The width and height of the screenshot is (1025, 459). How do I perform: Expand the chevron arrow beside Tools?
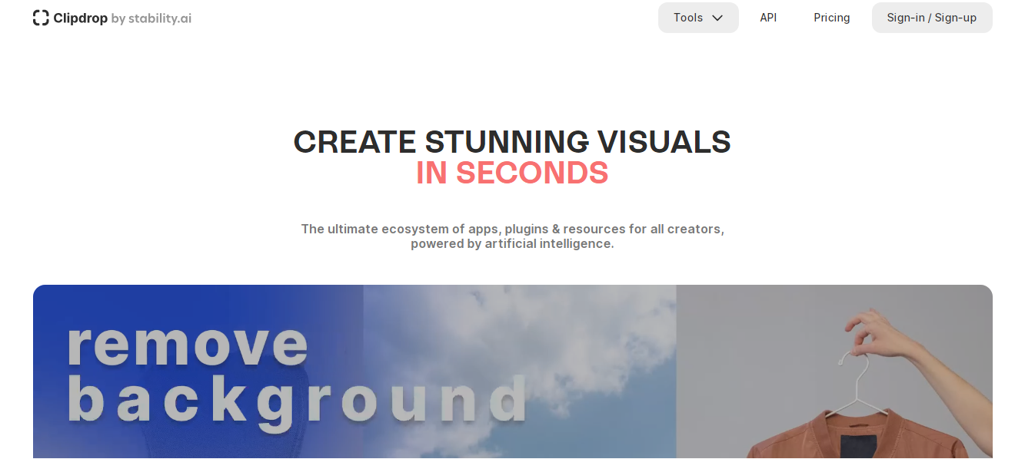tap(717, 18)
